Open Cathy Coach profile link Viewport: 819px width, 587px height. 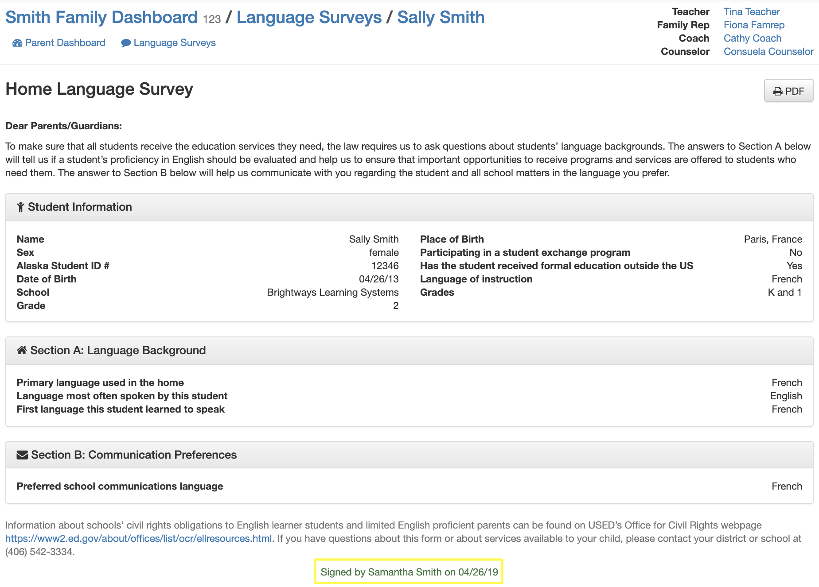(x=752, y=39)
